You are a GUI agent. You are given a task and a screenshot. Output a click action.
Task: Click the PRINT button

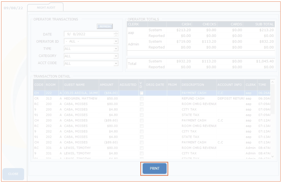(x=155, y=169)
